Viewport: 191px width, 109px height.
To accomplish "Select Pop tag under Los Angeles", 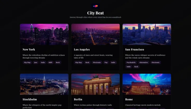I will [106, 63].
